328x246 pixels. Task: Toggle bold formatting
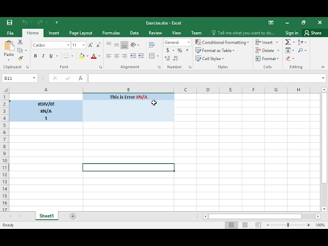pos(36,56)
